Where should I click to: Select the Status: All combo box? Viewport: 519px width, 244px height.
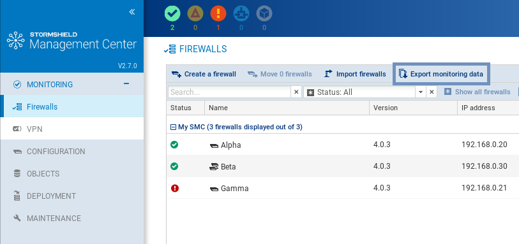pos(359,92)
